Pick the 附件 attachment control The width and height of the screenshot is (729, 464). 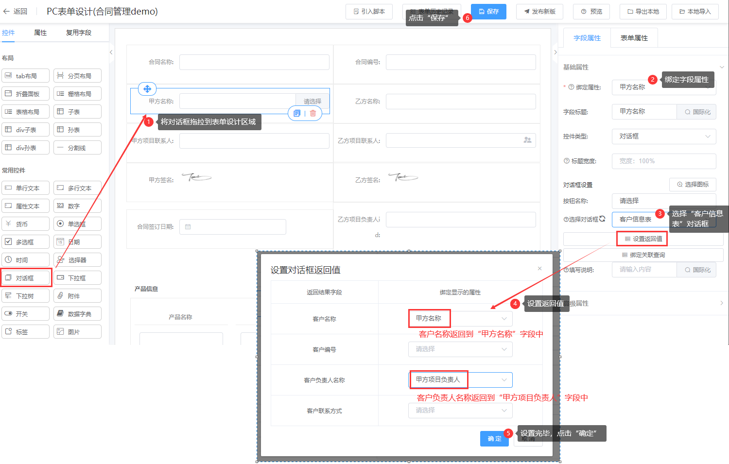coord(77,296)
